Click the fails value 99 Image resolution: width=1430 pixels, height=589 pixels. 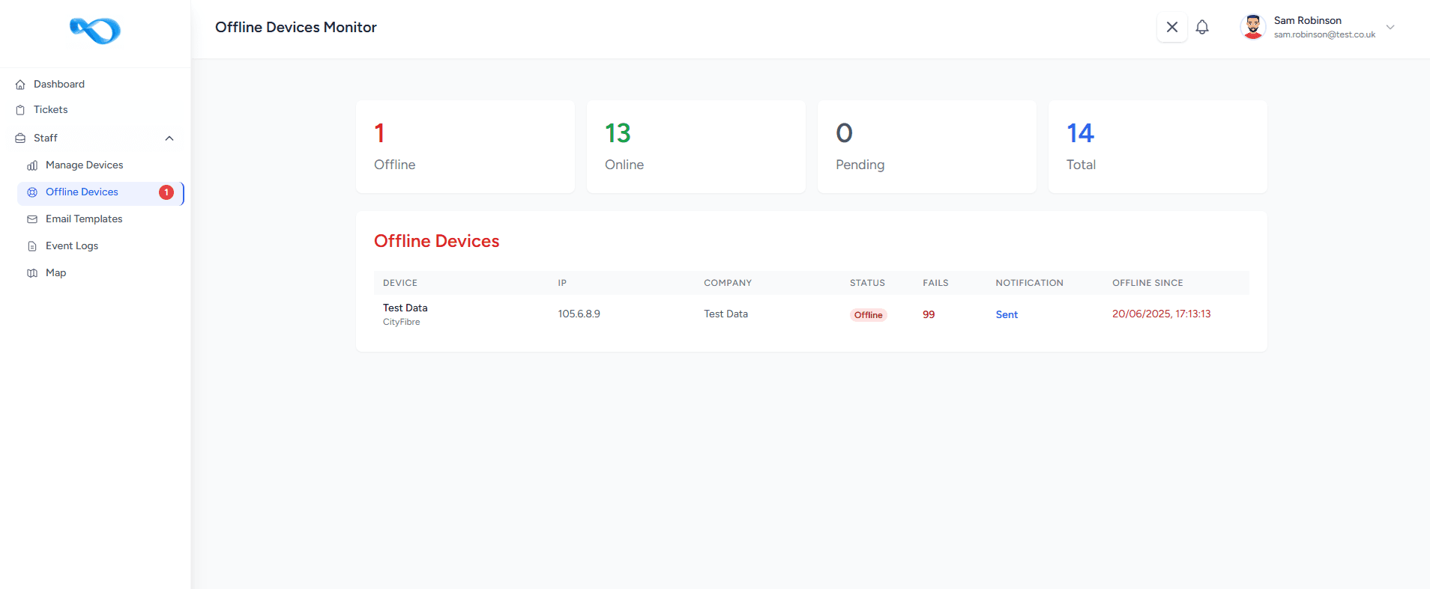(929, 315)
